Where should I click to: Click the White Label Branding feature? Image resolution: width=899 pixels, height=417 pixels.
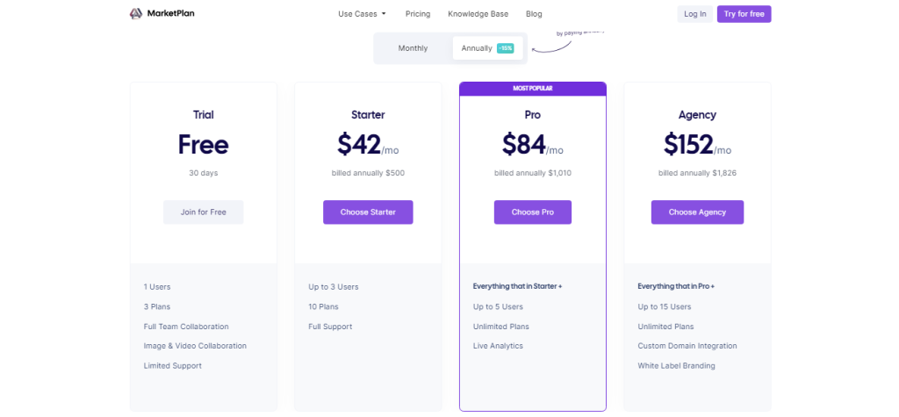676,366
